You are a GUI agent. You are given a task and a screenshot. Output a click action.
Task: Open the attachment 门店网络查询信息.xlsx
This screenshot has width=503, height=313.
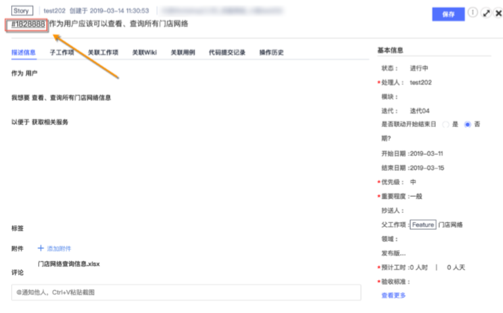tap(68, 264)
